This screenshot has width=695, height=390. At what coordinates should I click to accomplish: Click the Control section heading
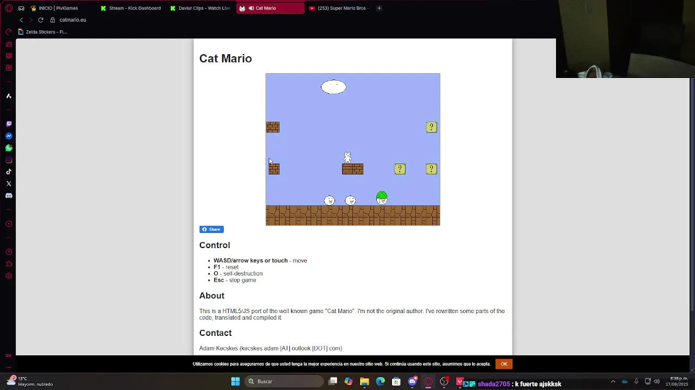pos(214,245)
